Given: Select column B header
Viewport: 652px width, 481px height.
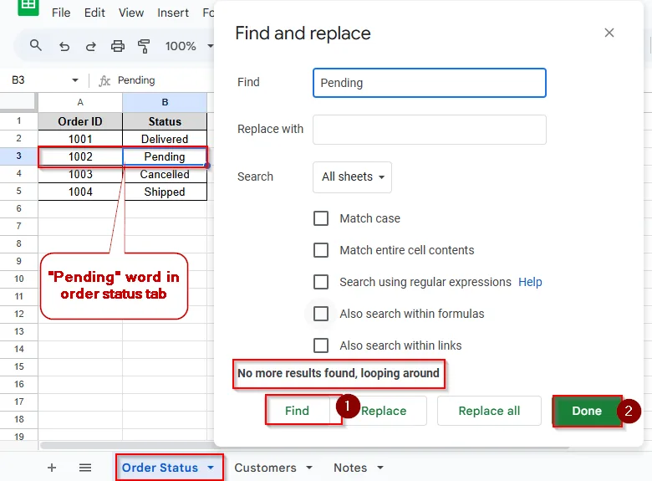Looking at the screenshot, I should click(165, 102).
